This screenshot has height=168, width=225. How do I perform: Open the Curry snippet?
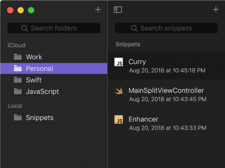[166, 66]
